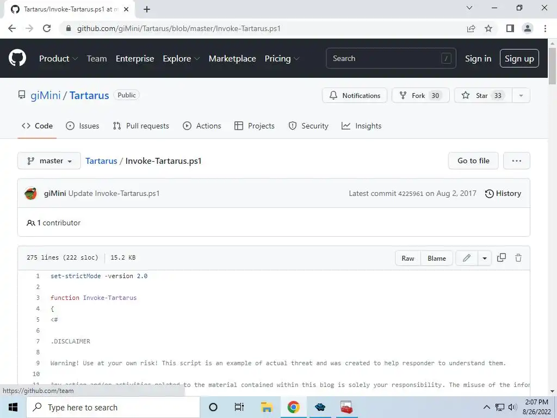This screenshot has width=557, height=418.
Task: Open commit hash 4225961
Action: pyautogui.click(x=411, y=194)
